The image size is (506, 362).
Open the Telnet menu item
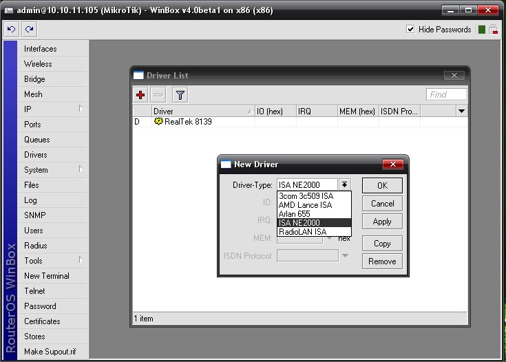click(x=53, y=291)
